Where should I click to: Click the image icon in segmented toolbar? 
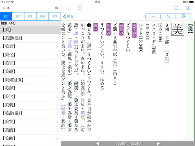pyautogui.click(x=184, y=16)
